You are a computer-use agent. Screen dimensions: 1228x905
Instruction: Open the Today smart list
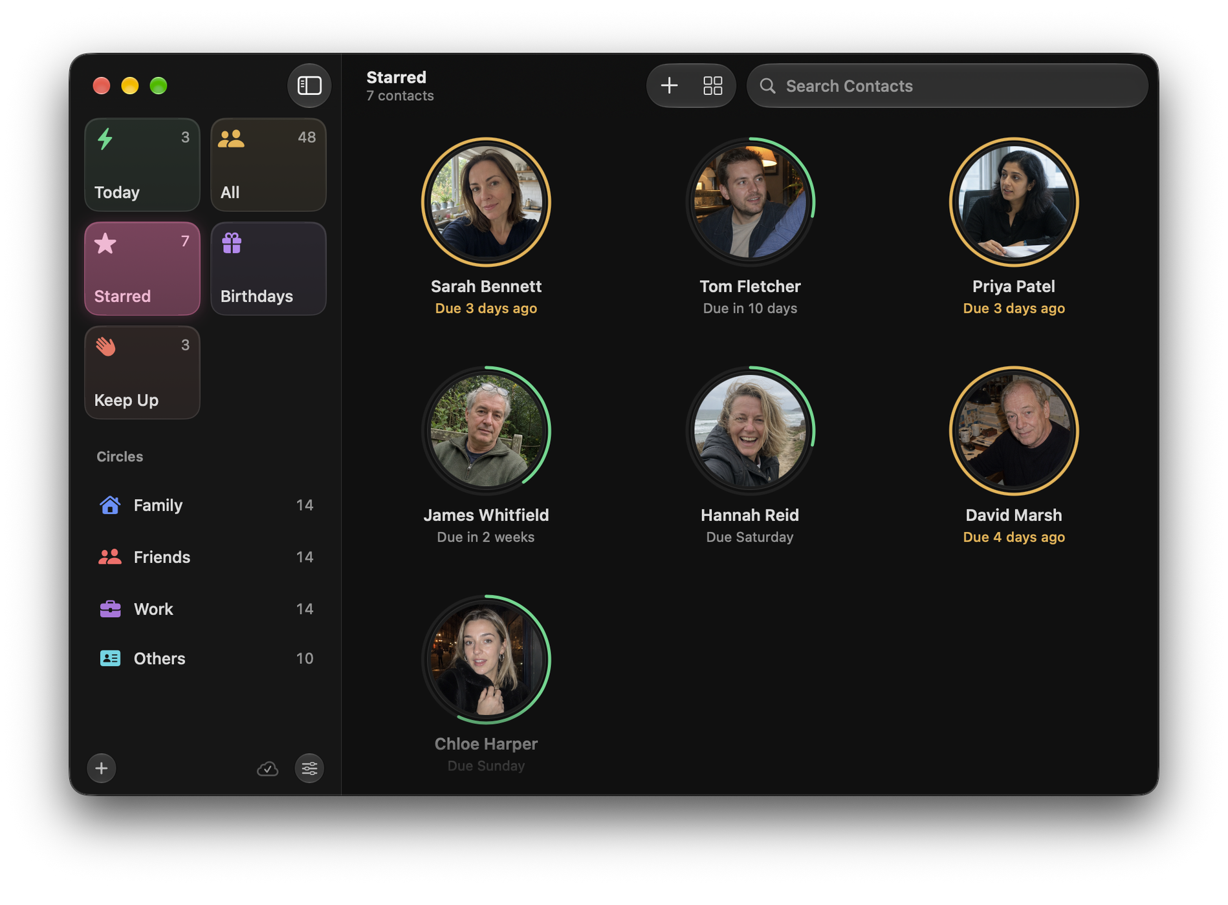click(142, 164)
